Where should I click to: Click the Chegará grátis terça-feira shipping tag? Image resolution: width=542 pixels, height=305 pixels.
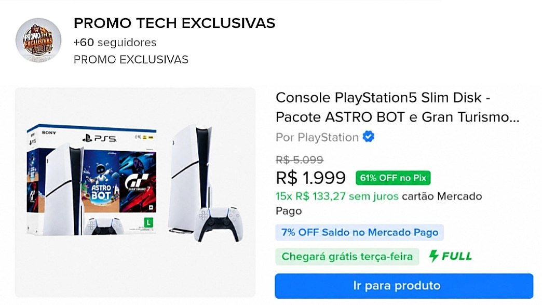[x=347, y=257]
